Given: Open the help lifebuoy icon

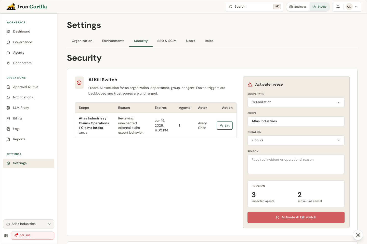Looking at the screenshot, I should pyautogui.click(x=358, y=235).
